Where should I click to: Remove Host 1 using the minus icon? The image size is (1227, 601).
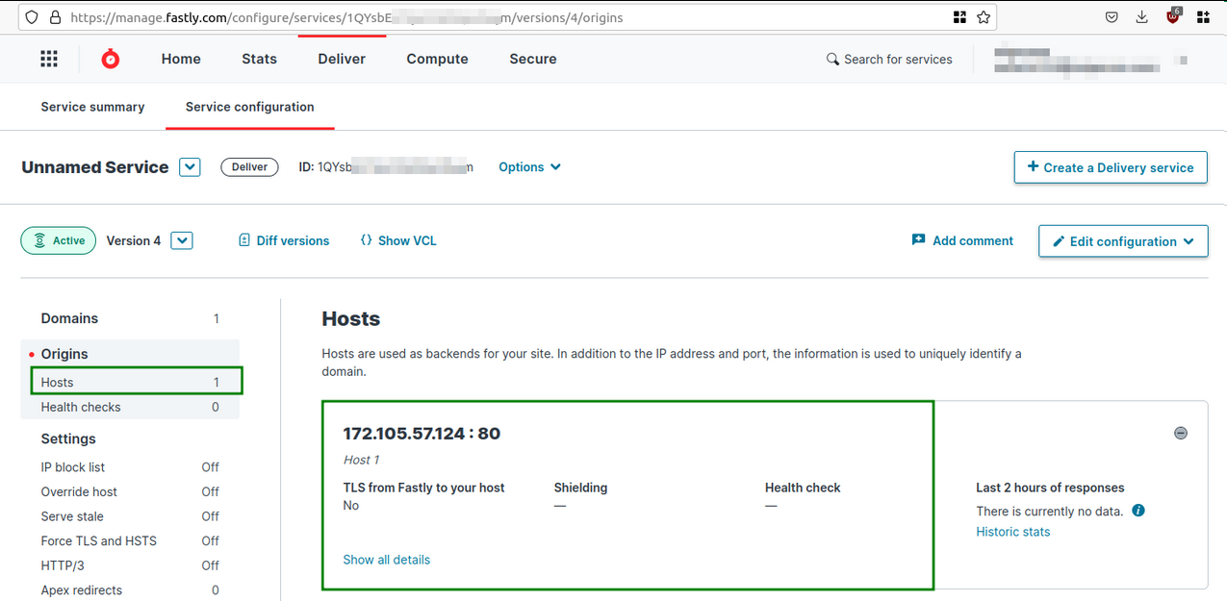[x=1181, y=433]
